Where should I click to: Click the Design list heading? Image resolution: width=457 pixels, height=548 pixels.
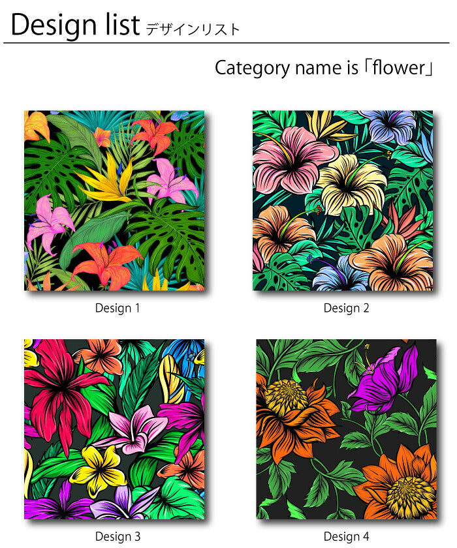[76, 25]
